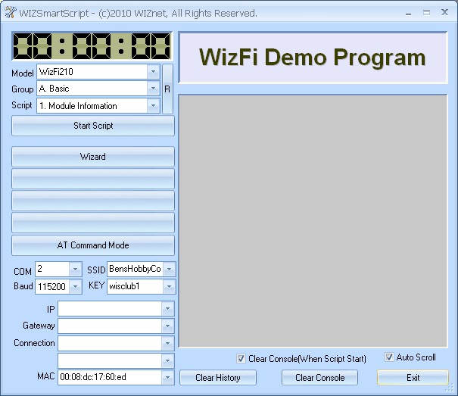Click inside the empty Gateway field
458x396 pixels.
click(110, 326)
